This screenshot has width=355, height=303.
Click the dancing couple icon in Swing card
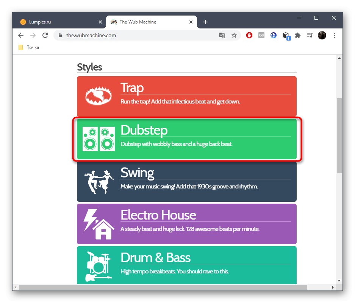click(x=99, y=182)
